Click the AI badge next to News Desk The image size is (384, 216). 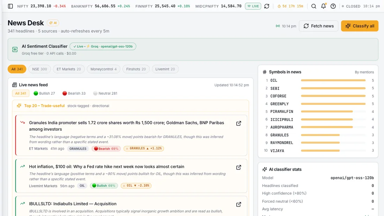53,23
